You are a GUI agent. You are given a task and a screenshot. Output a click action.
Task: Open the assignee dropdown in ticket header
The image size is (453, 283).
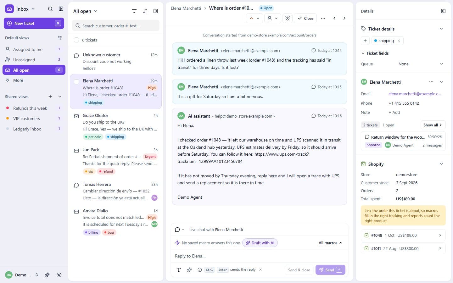tap(272, 18)
